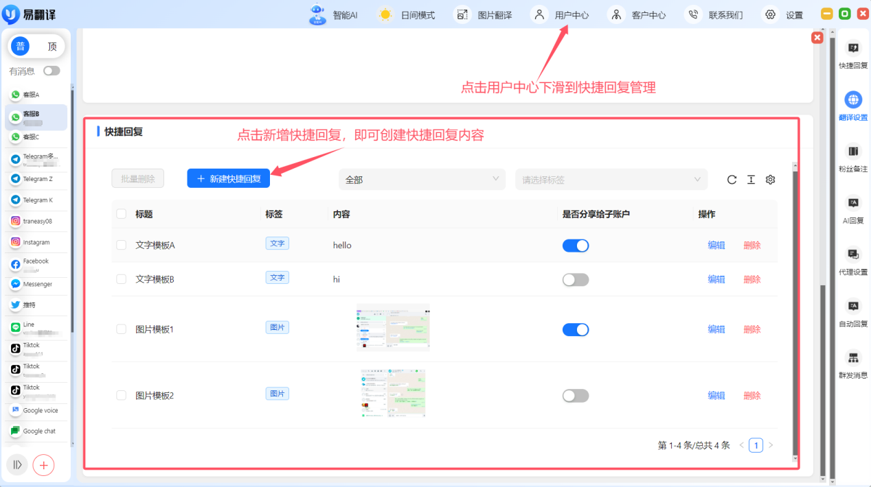Check the checkbox for 图片模板1

pos(122,329)
